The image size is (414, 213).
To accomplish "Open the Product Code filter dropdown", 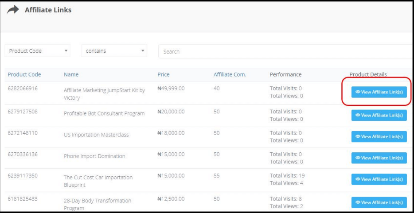I will [39, 51].
